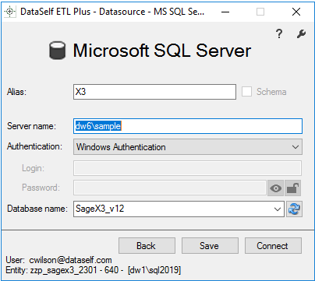The image size is (315, 281).
Task: Click the Password input field
Action: tap(170, 188)
